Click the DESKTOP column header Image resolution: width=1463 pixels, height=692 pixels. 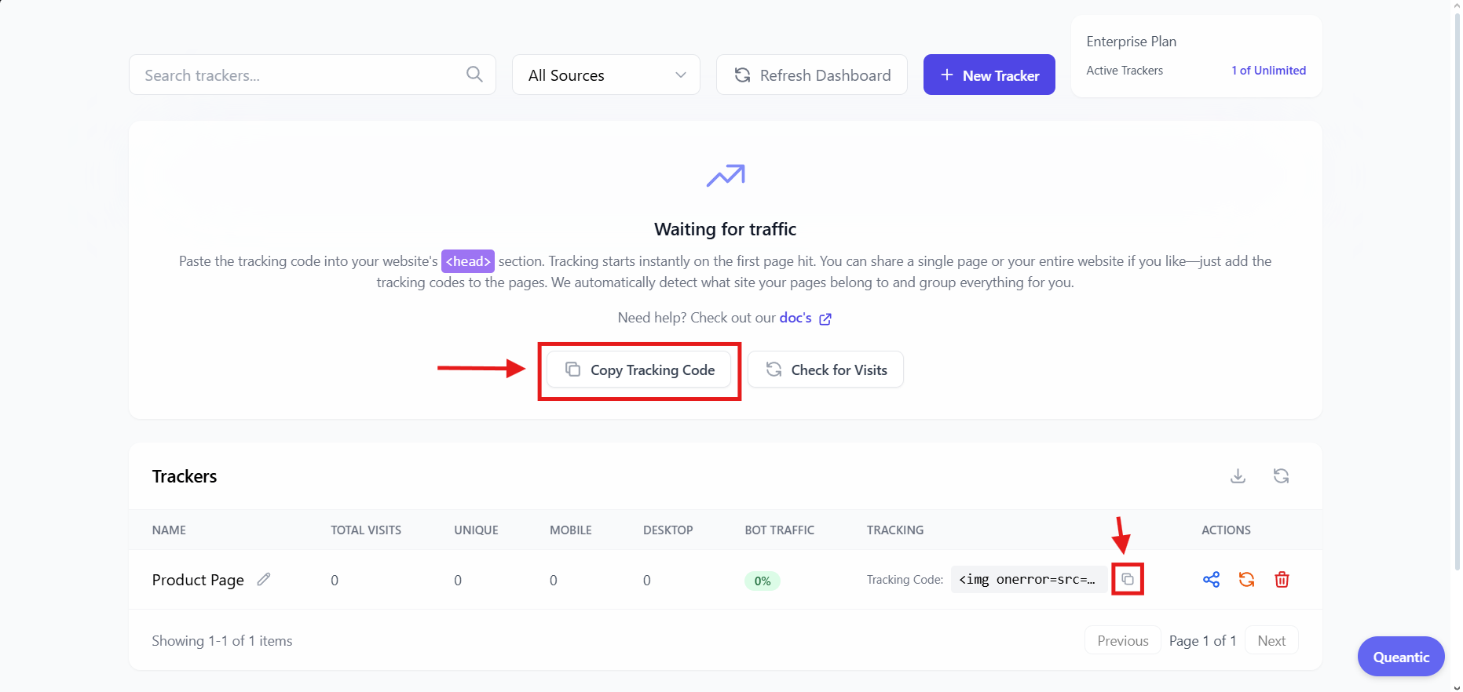click(x=667, y=530)
